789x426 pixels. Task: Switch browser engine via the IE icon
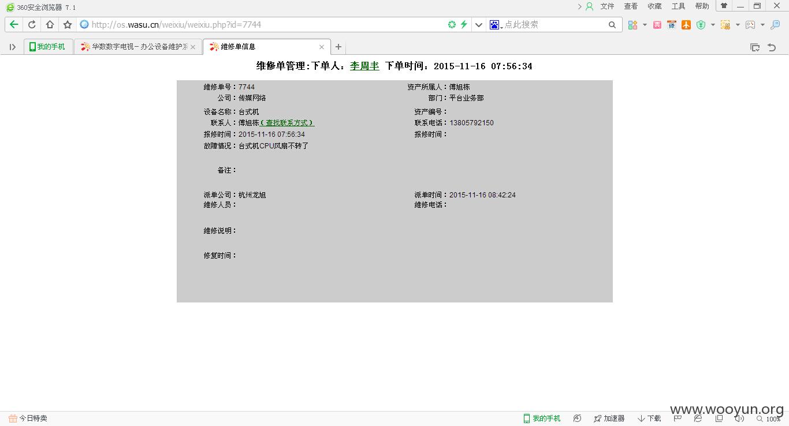[x=698, y=418]
